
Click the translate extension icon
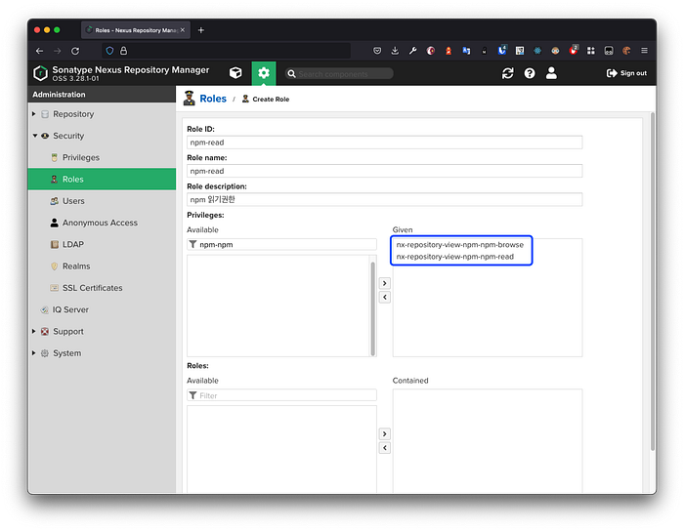tap(466, 51)
